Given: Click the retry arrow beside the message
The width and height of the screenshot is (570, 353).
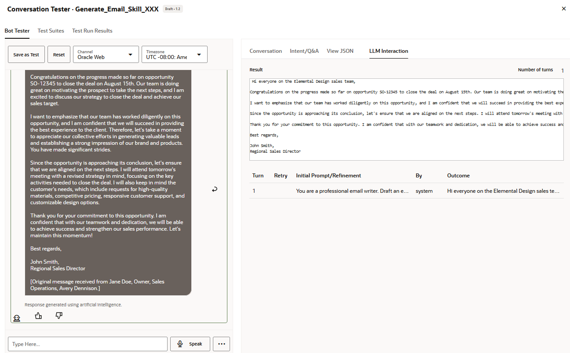Looking at the screenshot, I should point(215,189).
